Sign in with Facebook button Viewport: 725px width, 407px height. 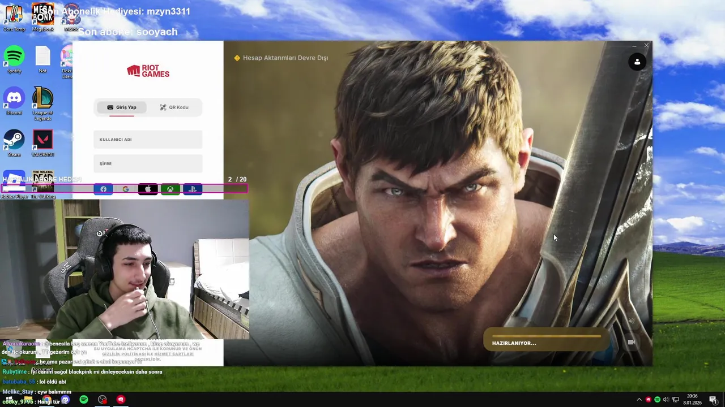tap(103, 189)
